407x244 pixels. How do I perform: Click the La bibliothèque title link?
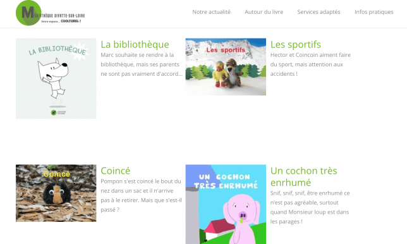[x=135, y=44]
